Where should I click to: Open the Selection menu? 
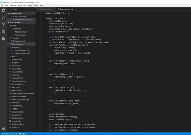[x=13, y=5]
